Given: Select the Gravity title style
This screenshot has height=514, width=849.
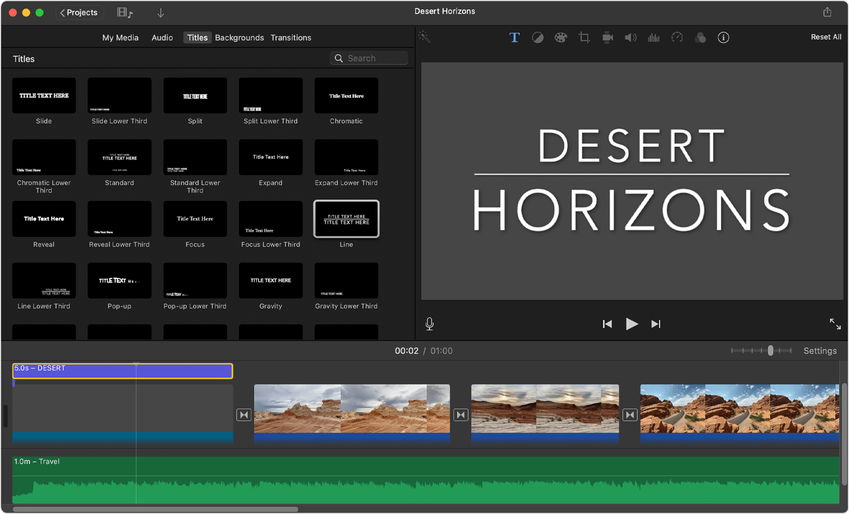Looking at the screenshot, I should (270, 280).
